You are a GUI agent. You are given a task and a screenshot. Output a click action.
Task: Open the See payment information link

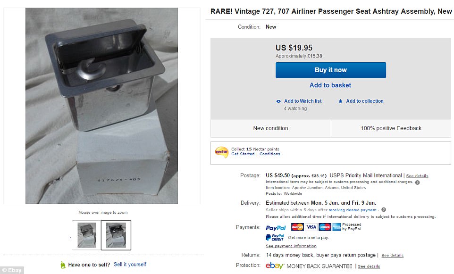coord(291,246)
